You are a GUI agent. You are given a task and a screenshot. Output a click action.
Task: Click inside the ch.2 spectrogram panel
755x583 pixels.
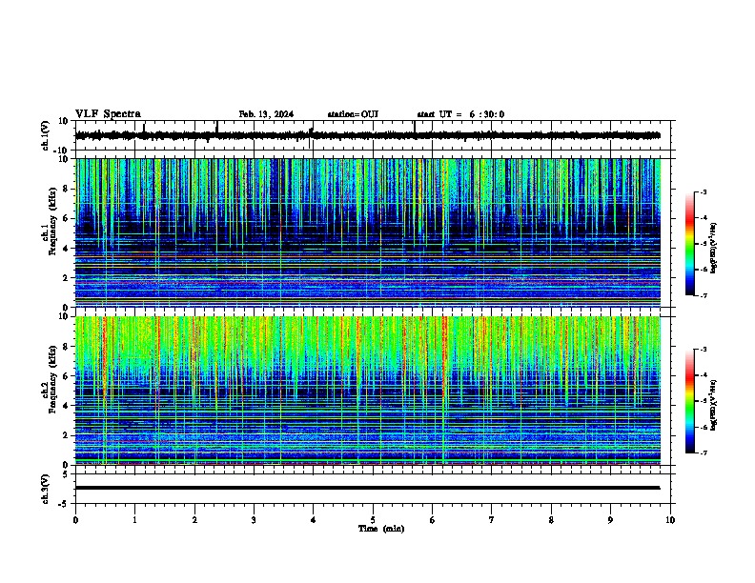(367, 391)
